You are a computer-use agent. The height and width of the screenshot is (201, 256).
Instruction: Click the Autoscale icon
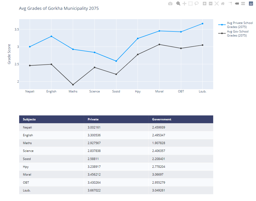pyautogui.click(x=217, y=4)
